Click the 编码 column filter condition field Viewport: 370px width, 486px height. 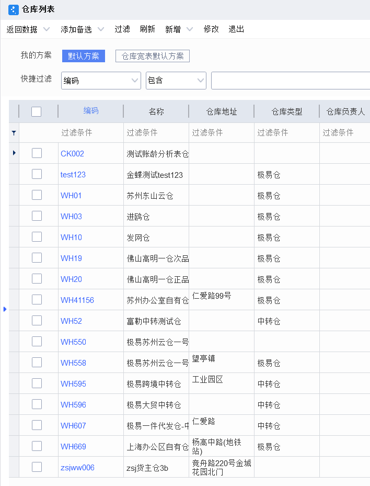tap(91, 133)
